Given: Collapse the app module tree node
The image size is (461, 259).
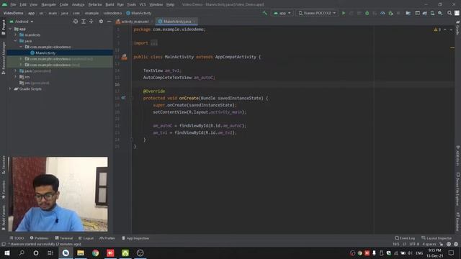Looking at the screenshot, I should (10, 29).
